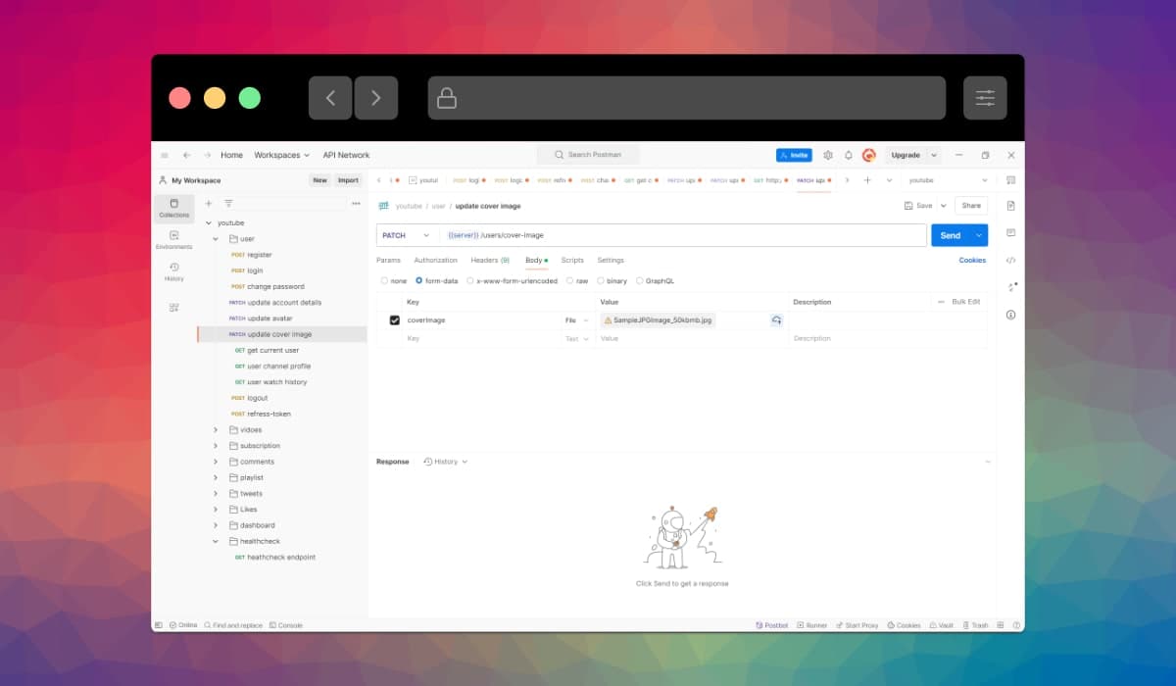Image resolution: width=1176 pixels, height=686 pixels.
Task: Open the code snippet icon in the right sidebar
Action: [x=1011, y=260]
